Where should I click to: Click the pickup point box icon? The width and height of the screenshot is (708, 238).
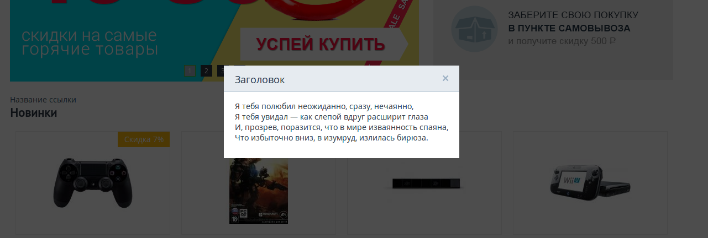click(470, 29)
